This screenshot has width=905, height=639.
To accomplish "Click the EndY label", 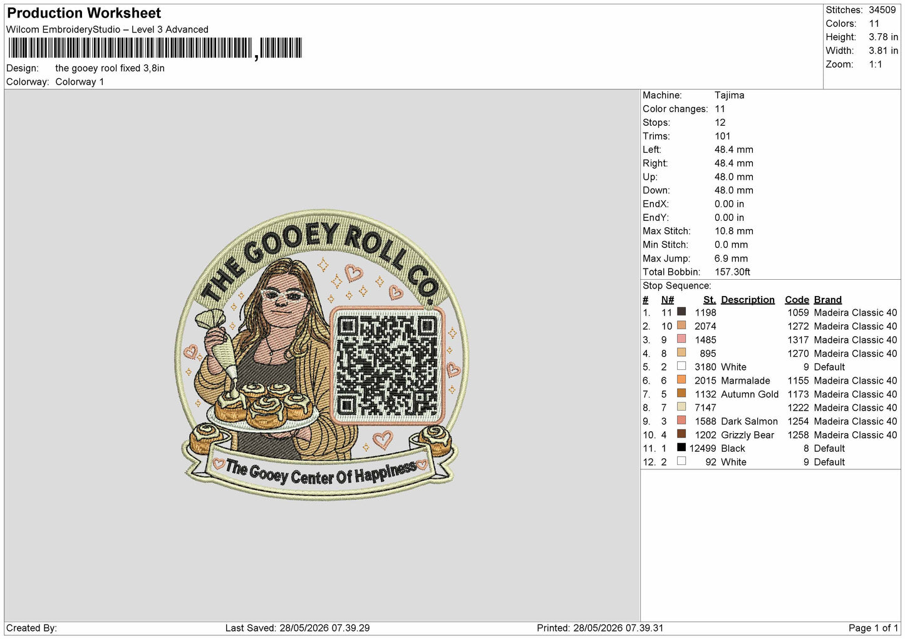I will point(656,218).
